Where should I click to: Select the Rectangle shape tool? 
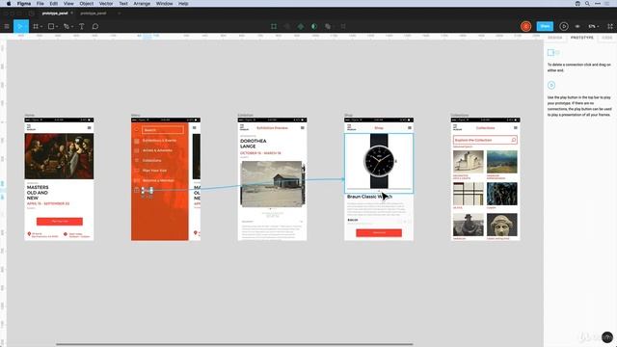point(51,26)
